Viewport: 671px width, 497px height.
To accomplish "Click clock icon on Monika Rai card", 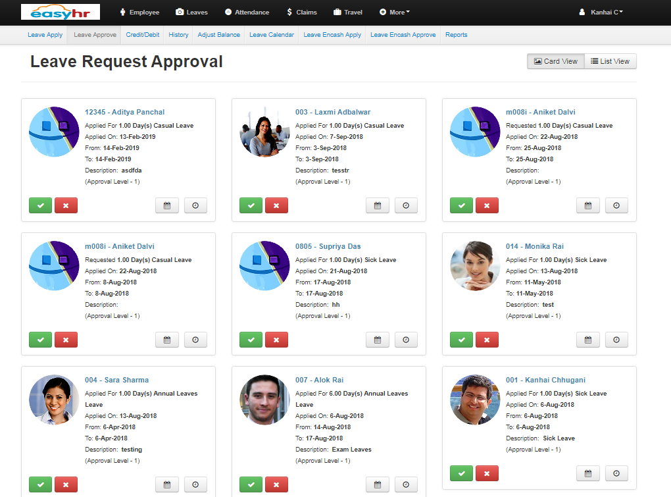I will tap(616, 340).
